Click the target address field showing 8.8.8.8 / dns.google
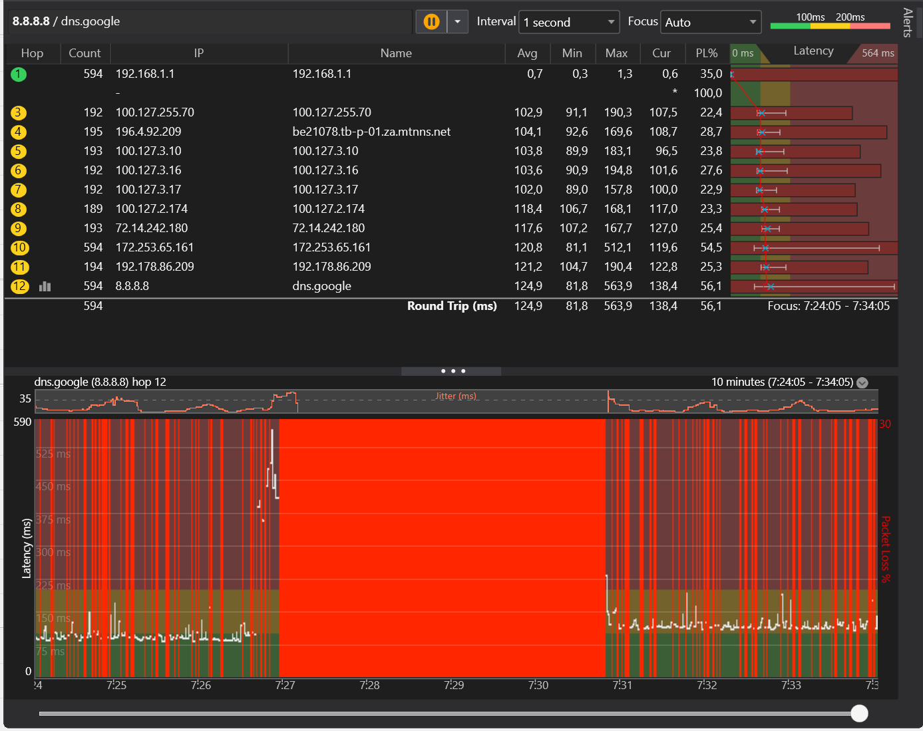 click(x=210, y=21)
